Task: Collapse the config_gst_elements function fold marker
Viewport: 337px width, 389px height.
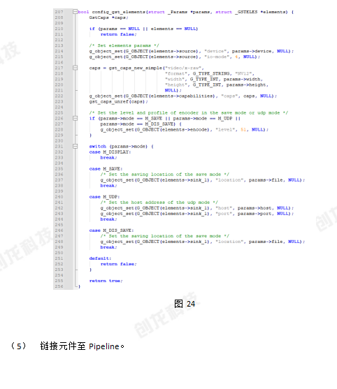Action: (76, 12)
